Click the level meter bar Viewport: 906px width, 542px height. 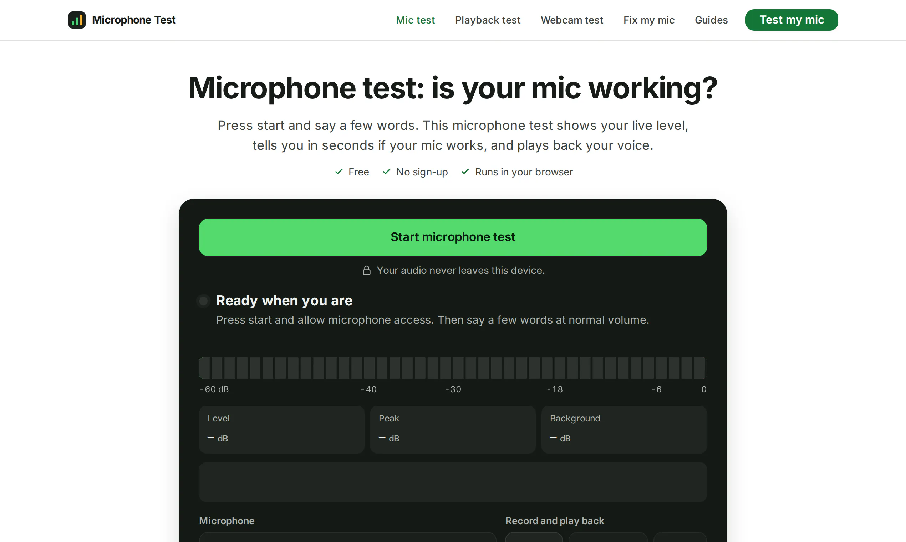point(453,368)
